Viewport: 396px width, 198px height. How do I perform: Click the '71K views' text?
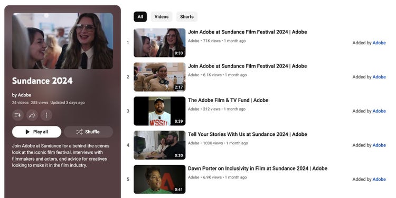click(x=212, y=41)
